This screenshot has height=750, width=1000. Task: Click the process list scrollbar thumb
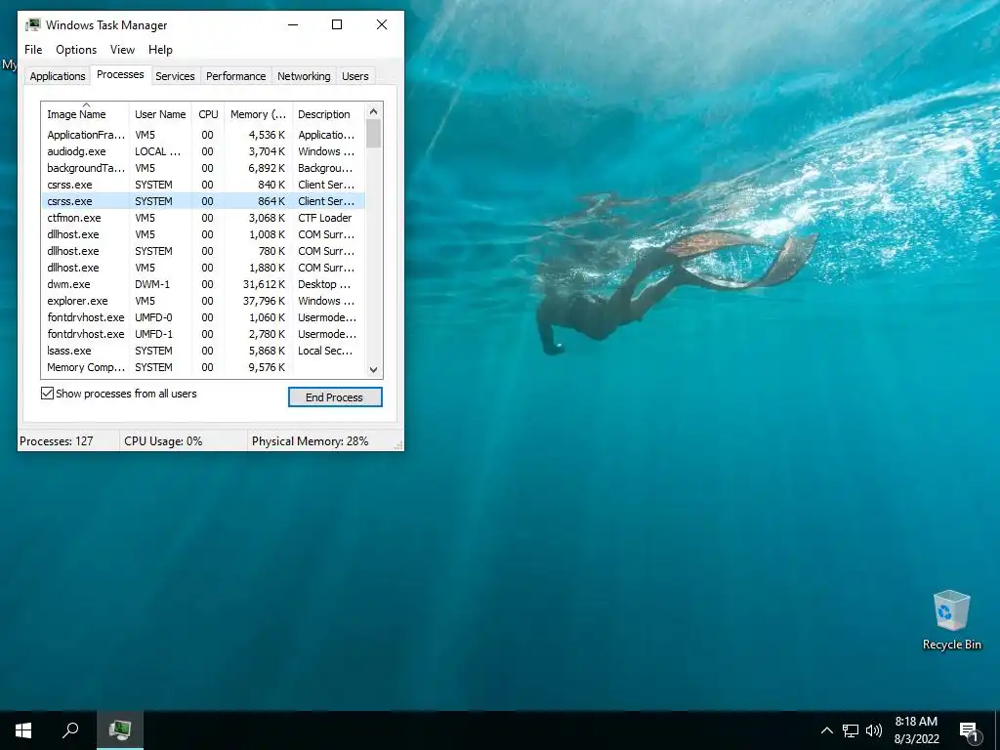point(374,133)
